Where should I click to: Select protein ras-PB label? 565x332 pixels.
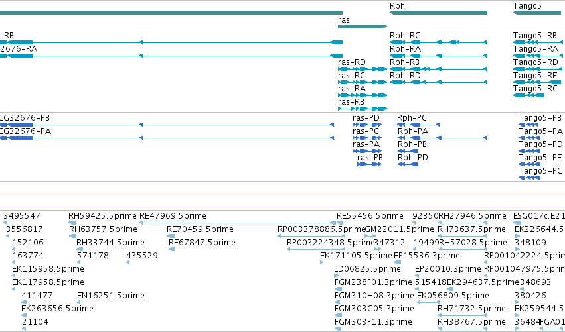tap(370, 158)
